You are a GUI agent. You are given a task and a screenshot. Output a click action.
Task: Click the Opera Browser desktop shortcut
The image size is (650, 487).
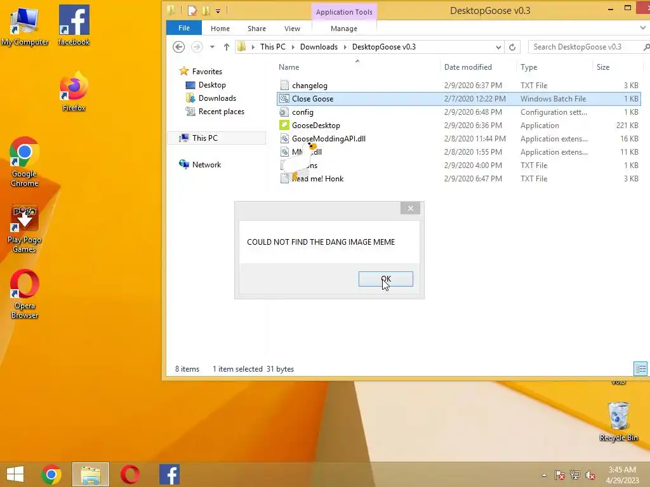tap(25, 295)
